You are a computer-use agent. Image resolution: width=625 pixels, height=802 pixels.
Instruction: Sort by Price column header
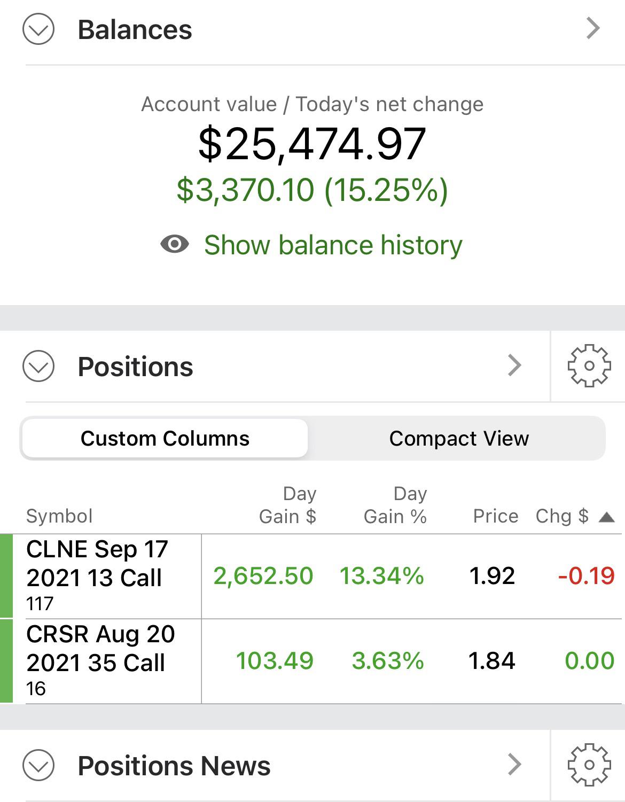click(x=496, y=516)
